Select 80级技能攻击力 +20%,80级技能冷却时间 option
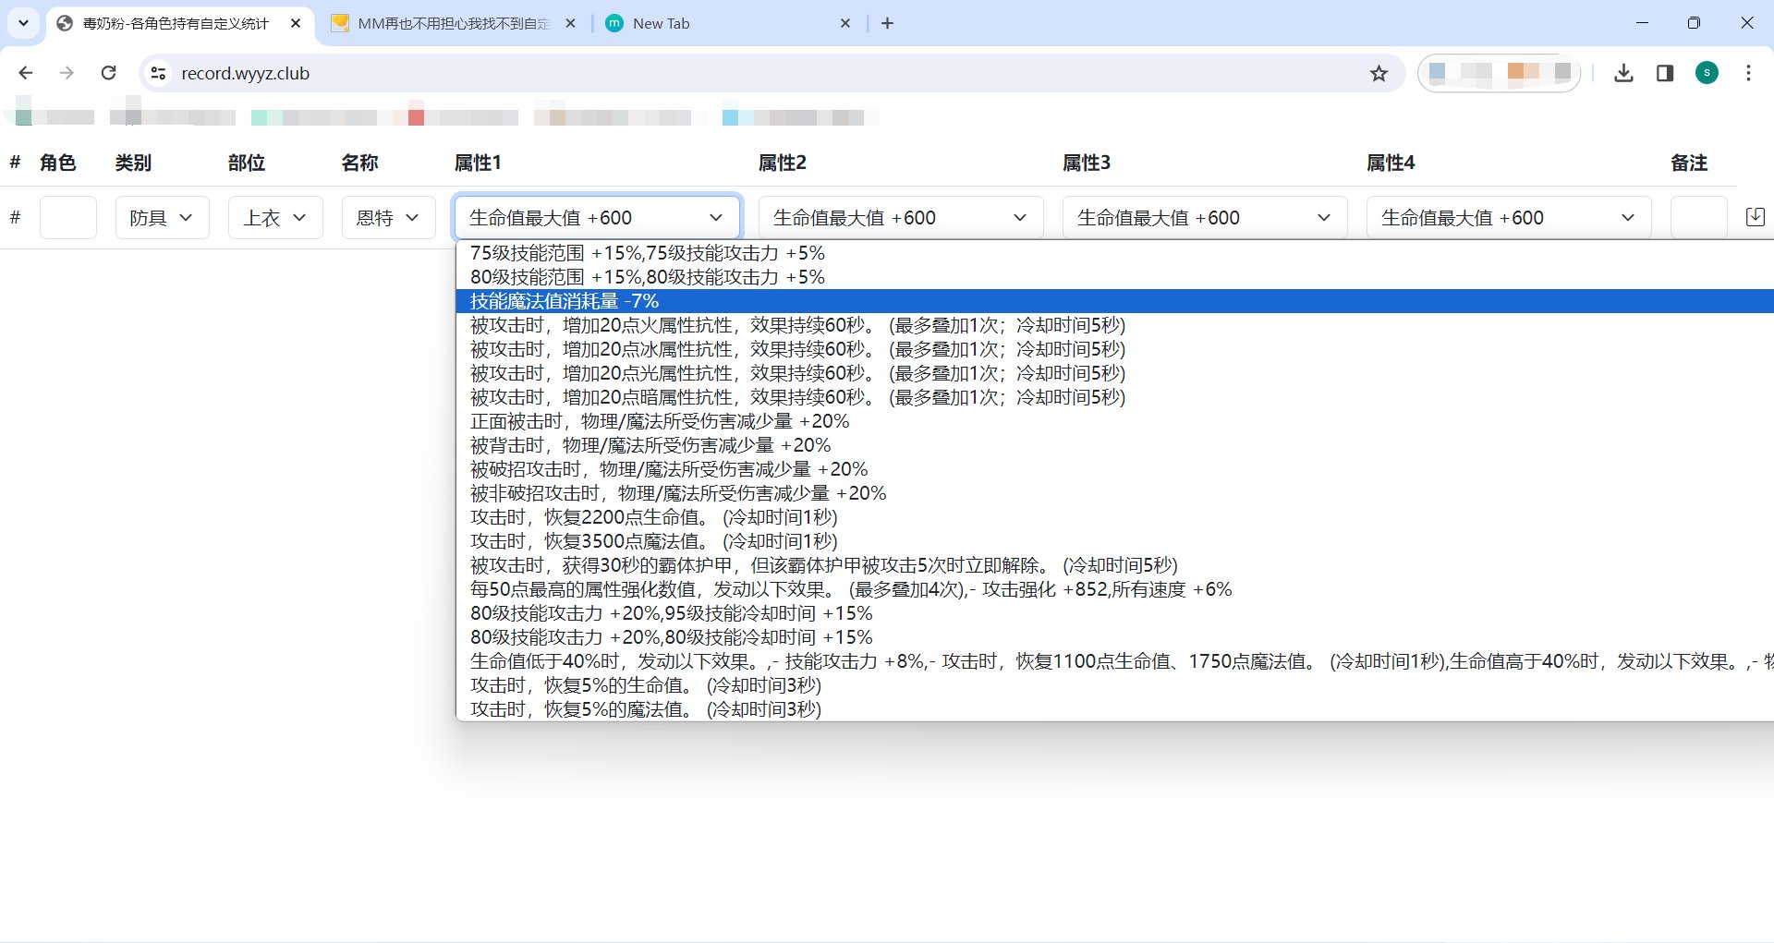The image size is (1774, 943). click(1115, 636)
